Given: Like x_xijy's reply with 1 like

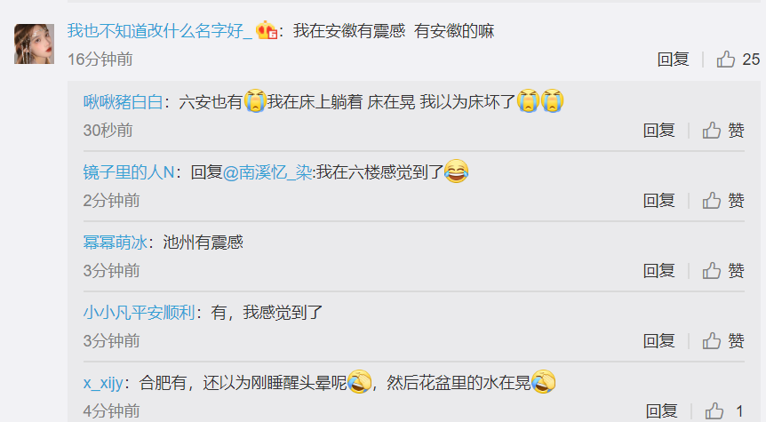Looking at the screenshot, I should 724,411.
